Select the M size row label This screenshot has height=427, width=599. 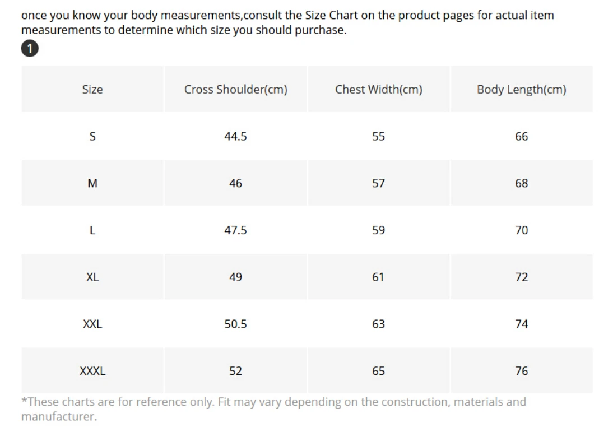(x=92, y=183)
